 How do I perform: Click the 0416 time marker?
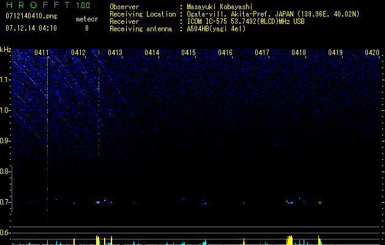point(225,53)
